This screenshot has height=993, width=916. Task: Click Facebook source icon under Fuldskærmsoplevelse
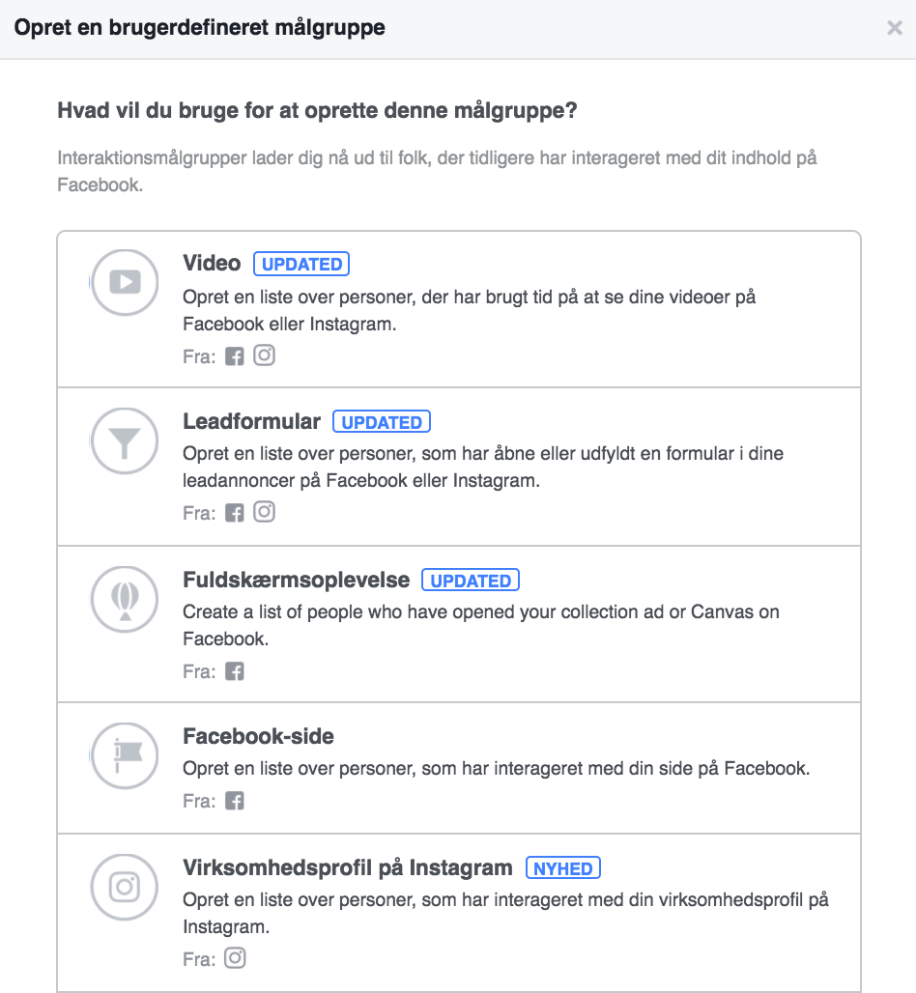click(x=235, y=671)
